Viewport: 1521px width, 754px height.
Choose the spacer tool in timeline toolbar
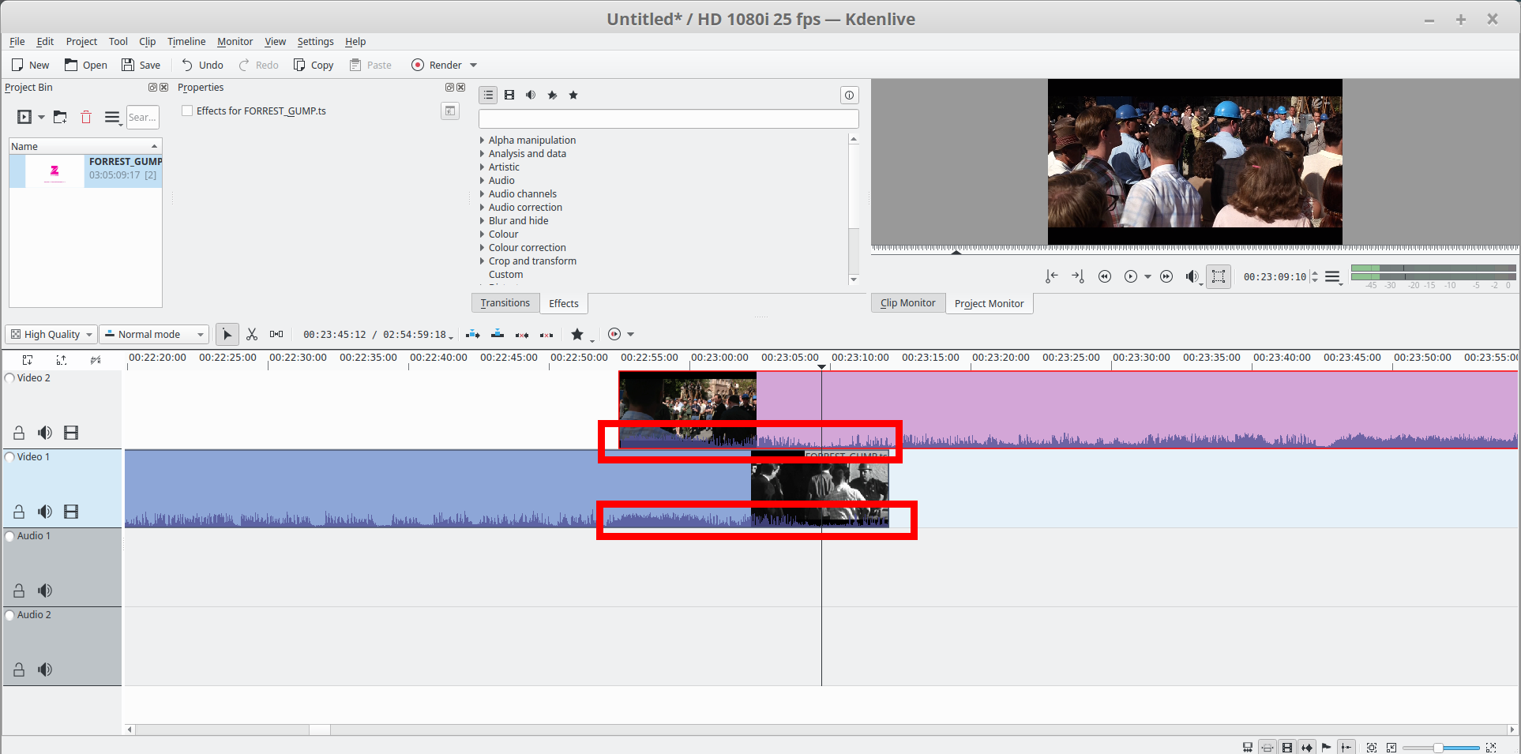coord(276,335)
